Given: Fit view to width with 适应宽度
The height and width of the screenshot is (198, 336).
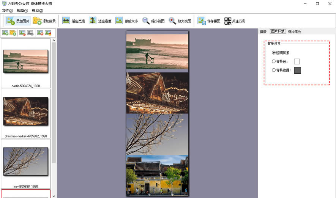Looking at the screenshot, I should coord(66,21).
